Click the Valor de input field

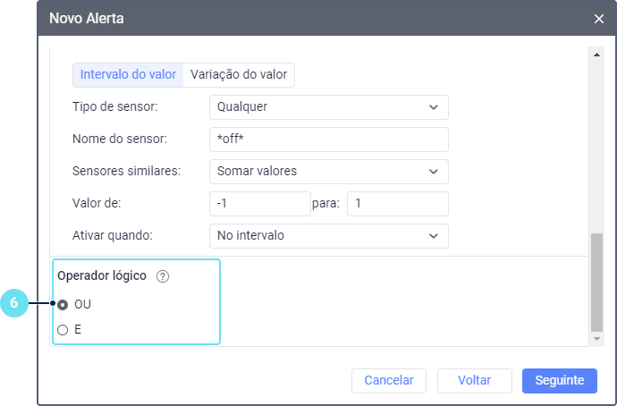tap(259, 204)
